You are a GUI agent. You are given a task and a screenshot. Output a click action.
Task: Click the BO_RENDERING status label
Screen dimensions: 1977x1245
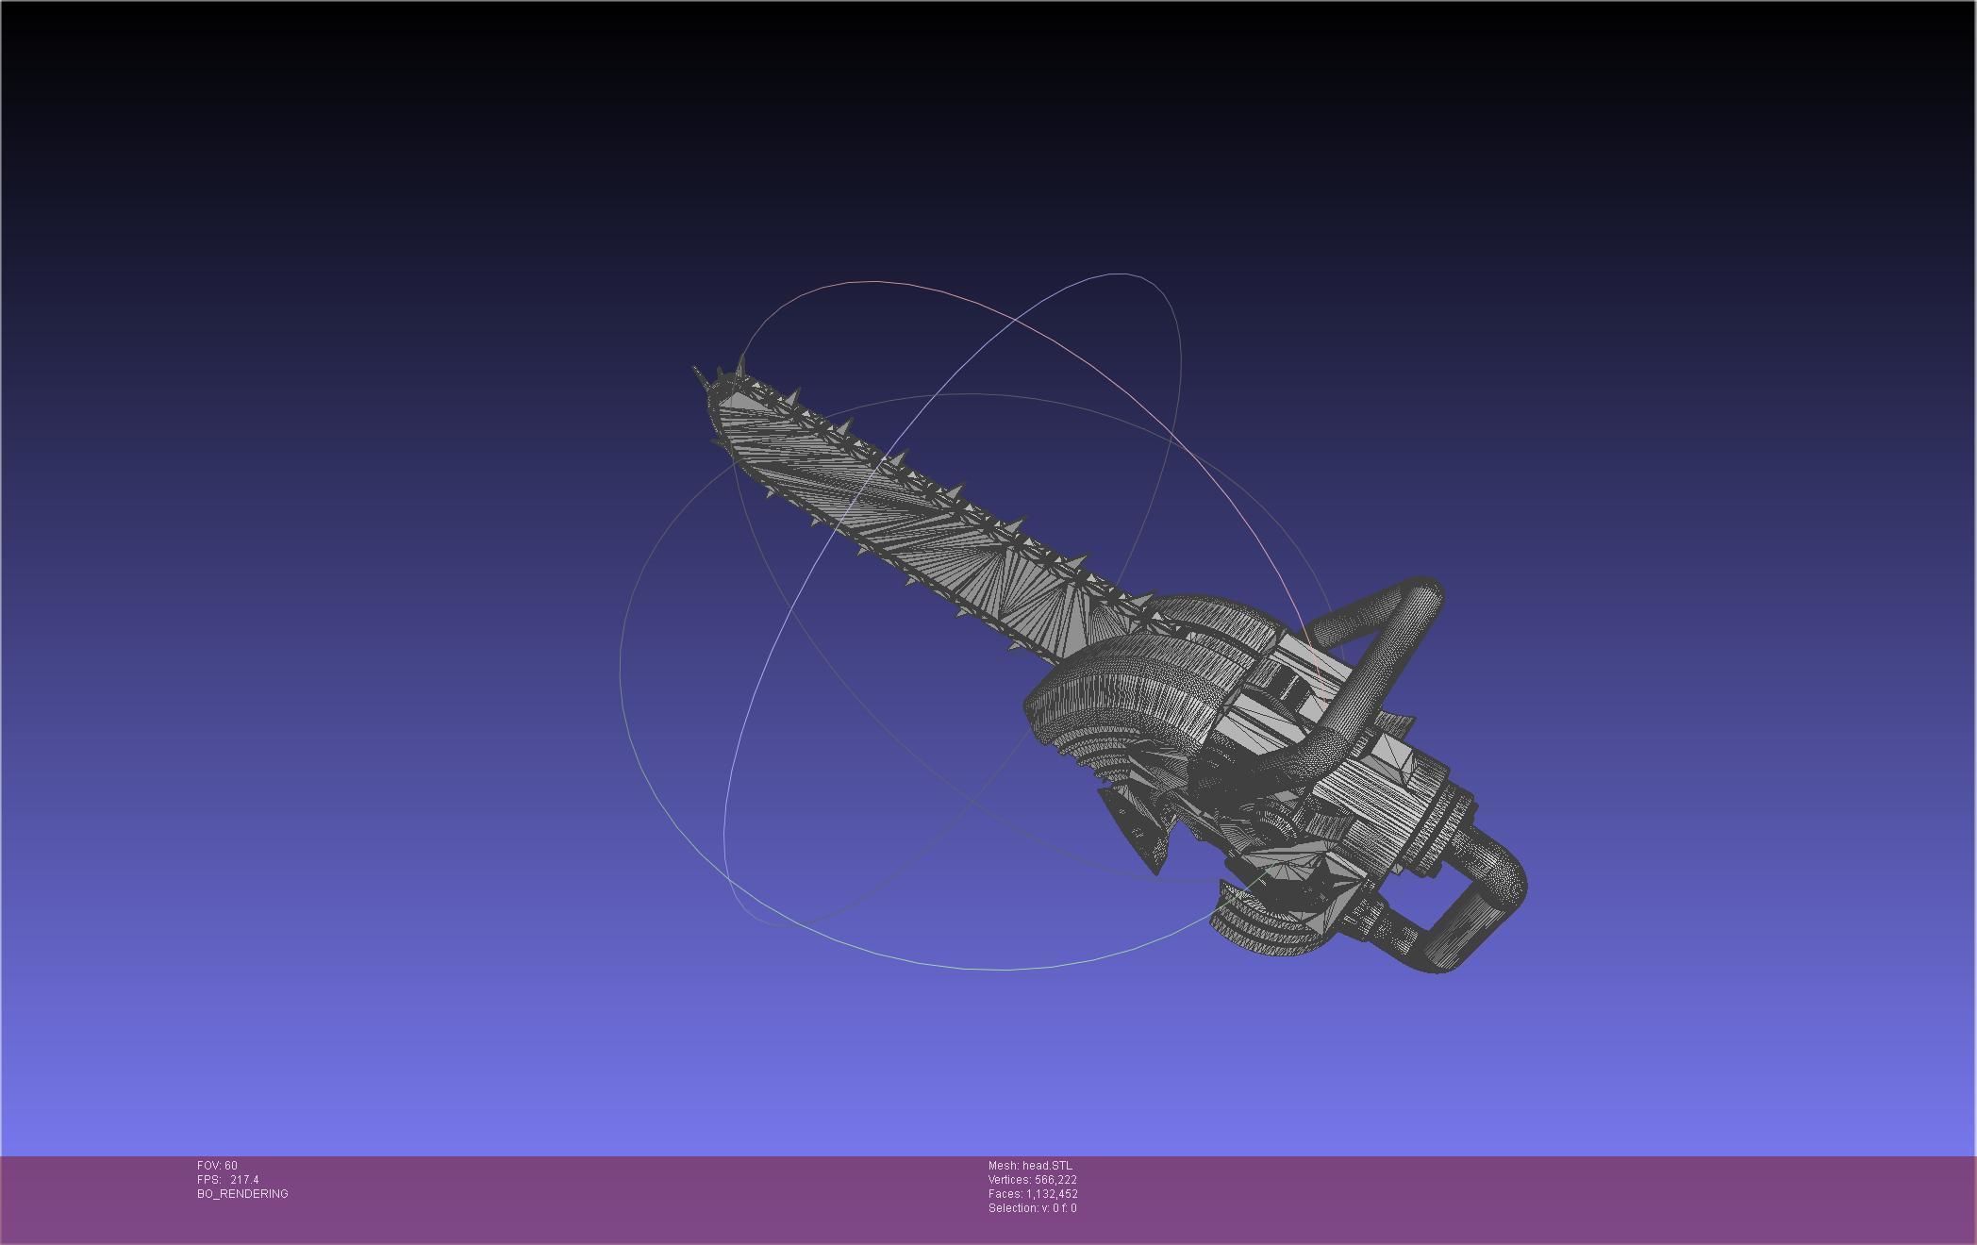(x=242, y=1194)
